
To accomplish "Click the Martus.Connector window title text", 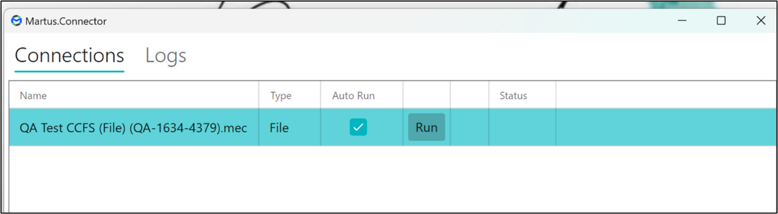I will 66,21.
